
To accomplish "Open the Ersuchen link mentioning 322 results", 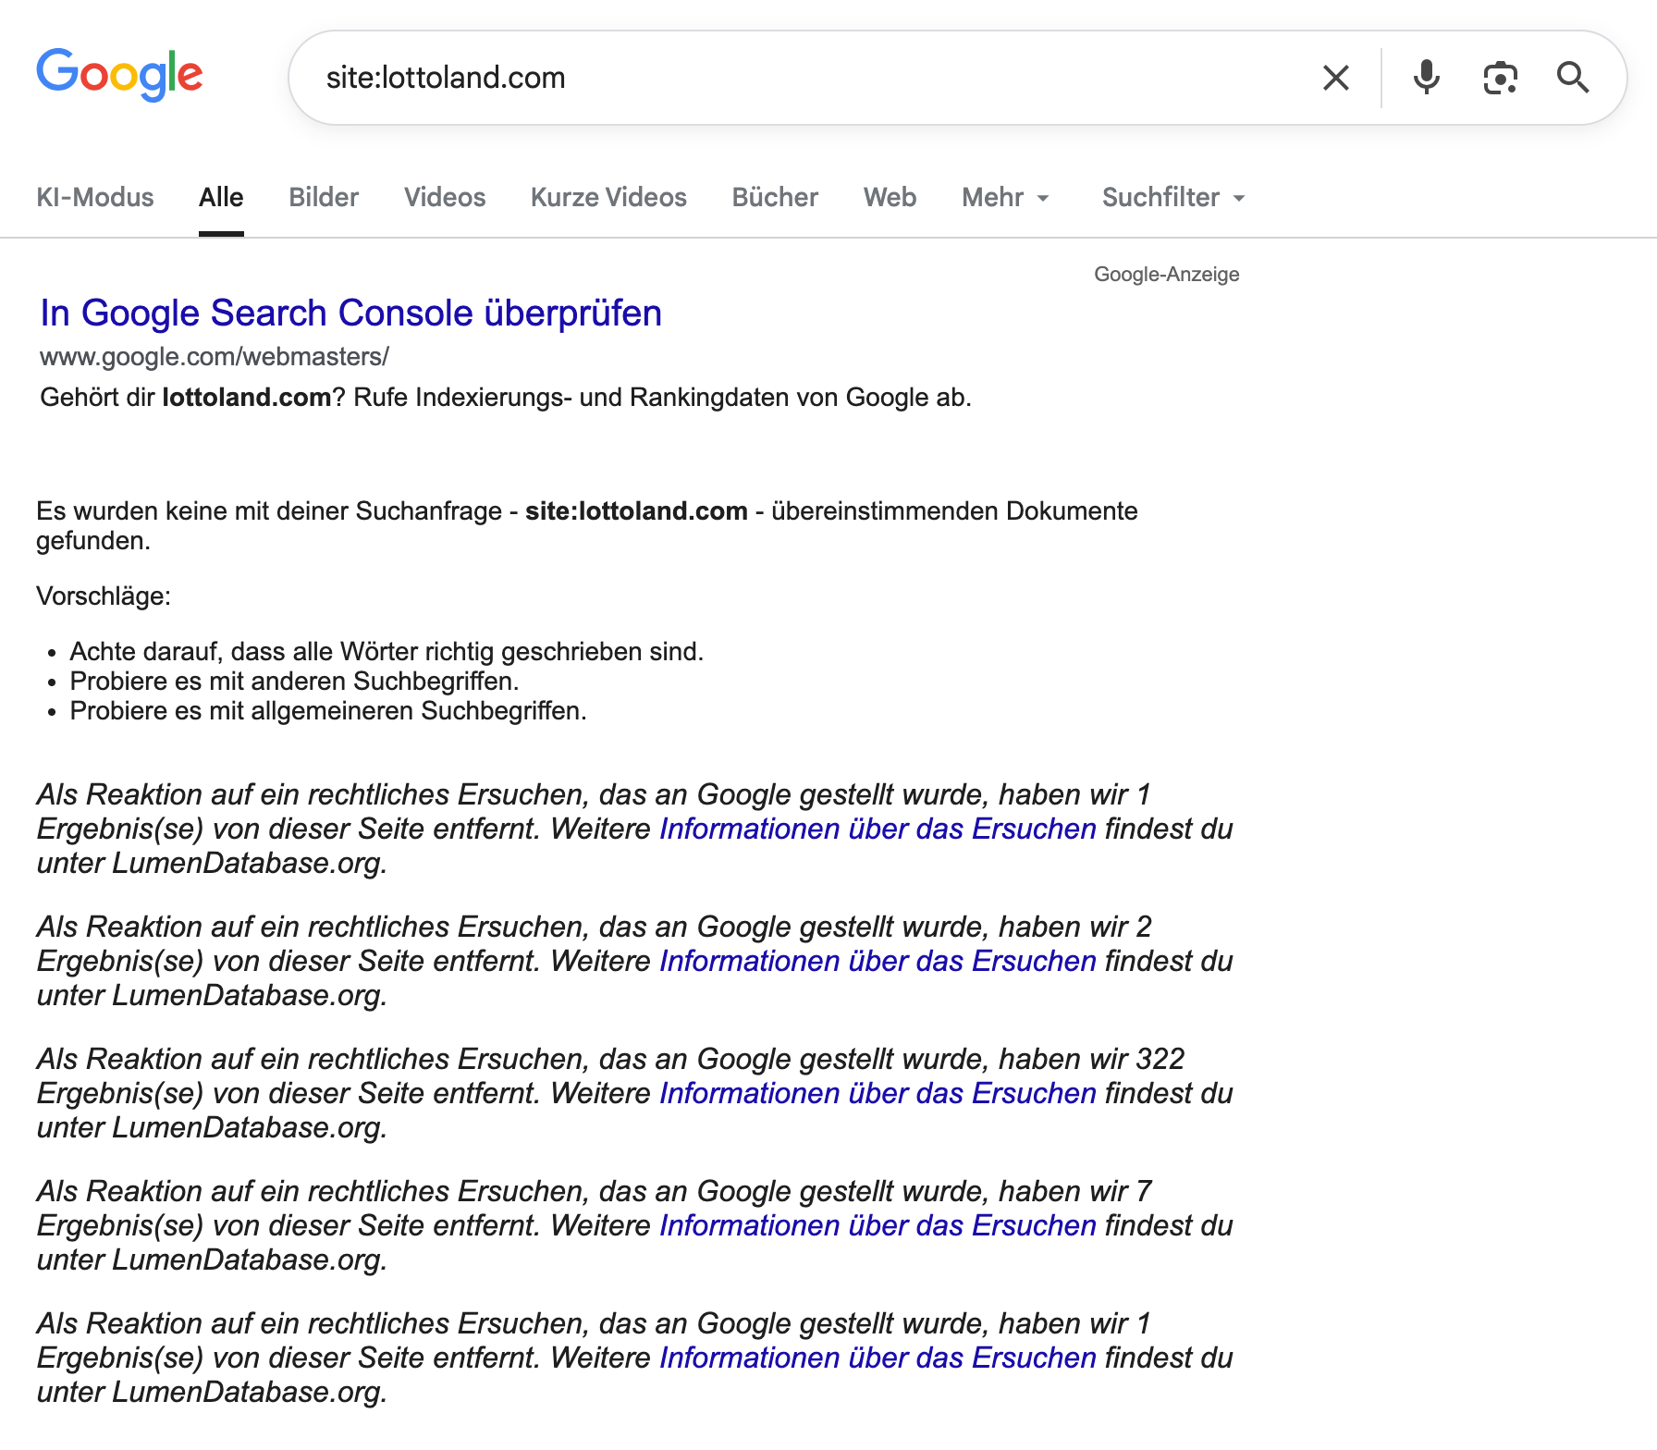I will 876,1093.
